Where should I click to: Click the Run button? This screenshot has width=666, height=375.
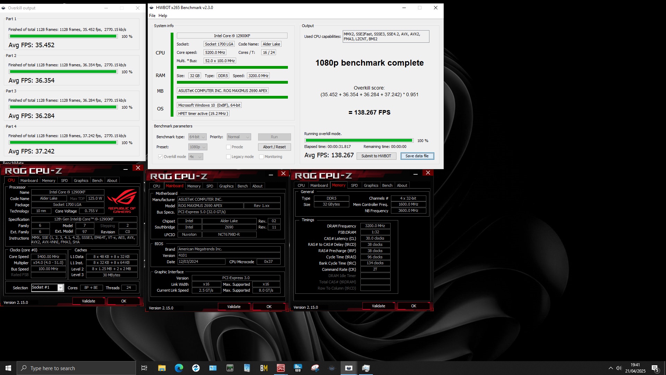[274, 137]
